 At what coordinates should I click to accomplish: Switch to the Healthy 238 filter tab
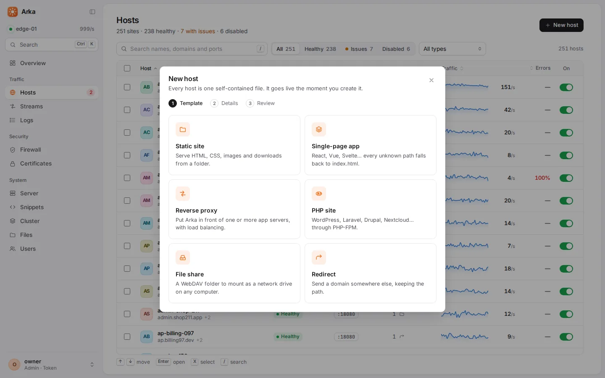click(x=320, y=49)
